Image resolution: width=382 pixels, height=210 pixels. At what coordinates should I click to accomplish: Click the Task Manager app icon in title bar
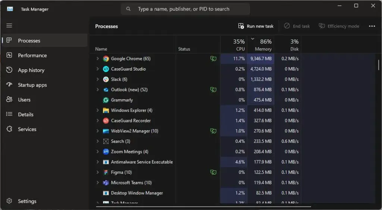(10, 9)
